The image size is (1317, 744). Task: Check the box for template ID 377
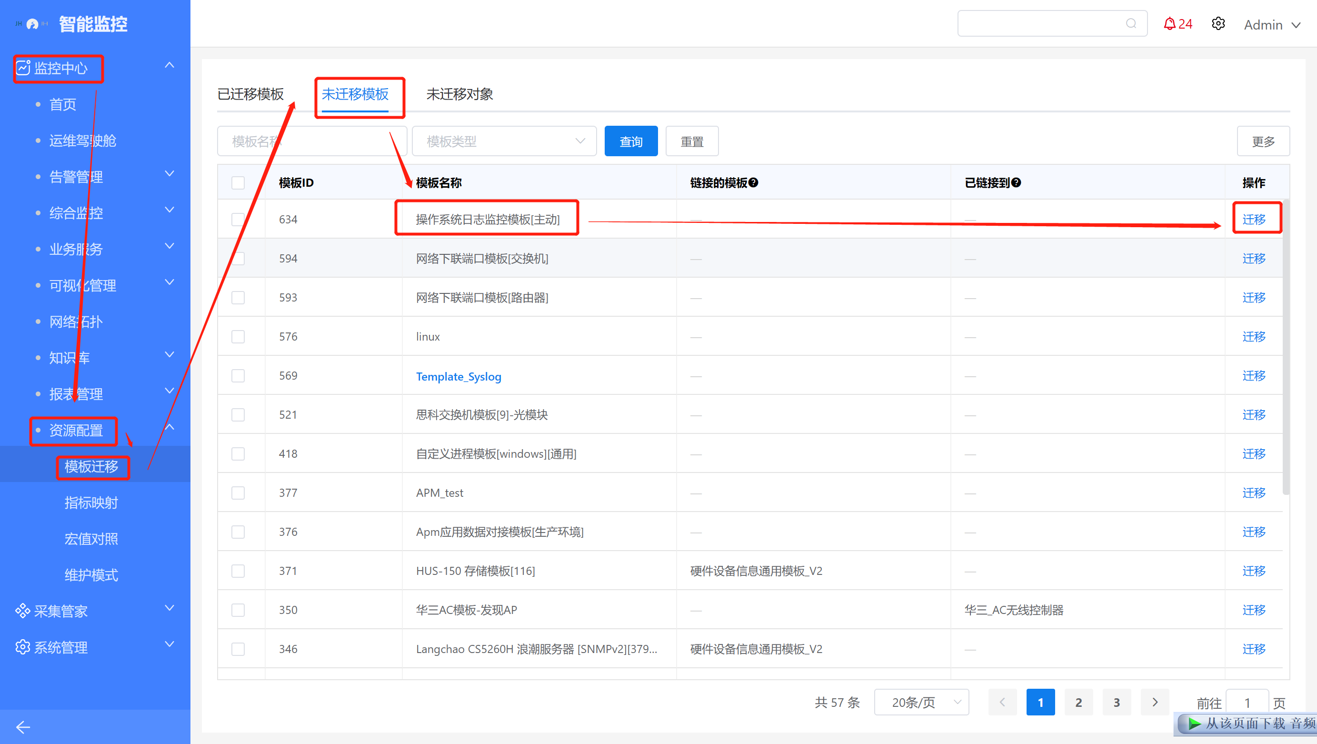coord(238,493)
